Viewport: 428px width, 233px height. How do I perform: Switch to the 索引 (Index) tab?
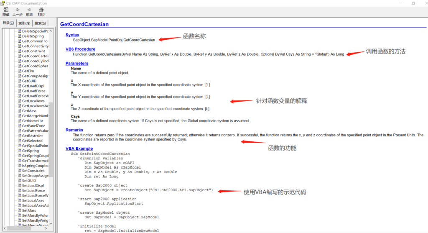click(x=24, y=23)
